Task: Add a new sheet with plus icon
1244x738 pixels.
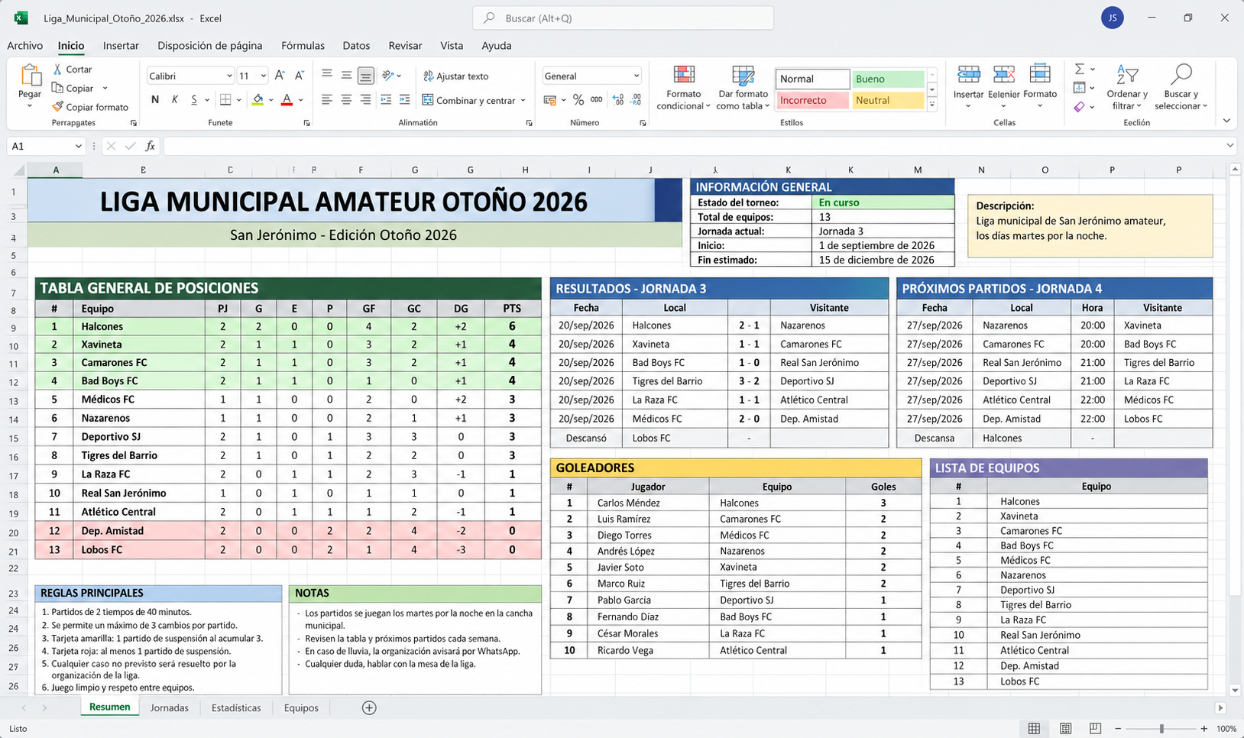Action: point(369,707)
